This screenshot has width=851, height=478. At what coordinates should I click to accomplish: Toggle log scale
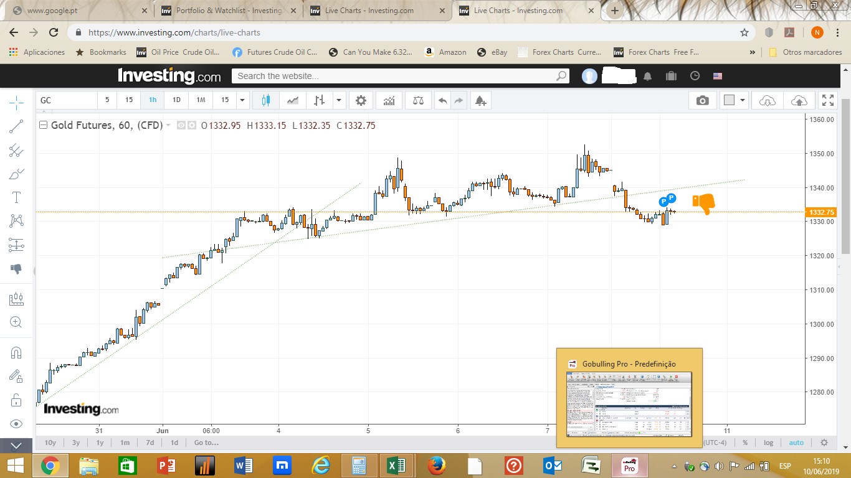[x=769, y=443]
